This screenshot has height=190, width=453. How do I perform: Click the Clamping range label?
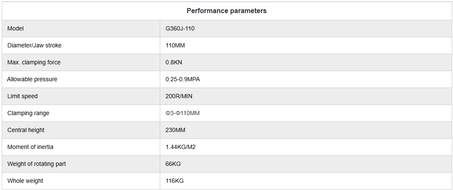(x=28, y=113)
